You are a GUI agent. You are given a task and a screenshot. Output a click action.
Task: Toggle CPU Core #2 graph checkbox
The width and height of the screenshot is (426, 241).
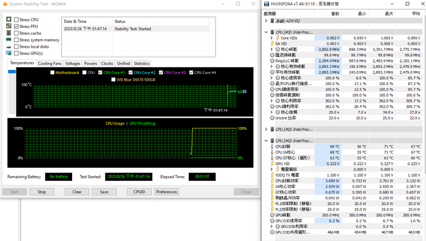click(x=130, y=73)
